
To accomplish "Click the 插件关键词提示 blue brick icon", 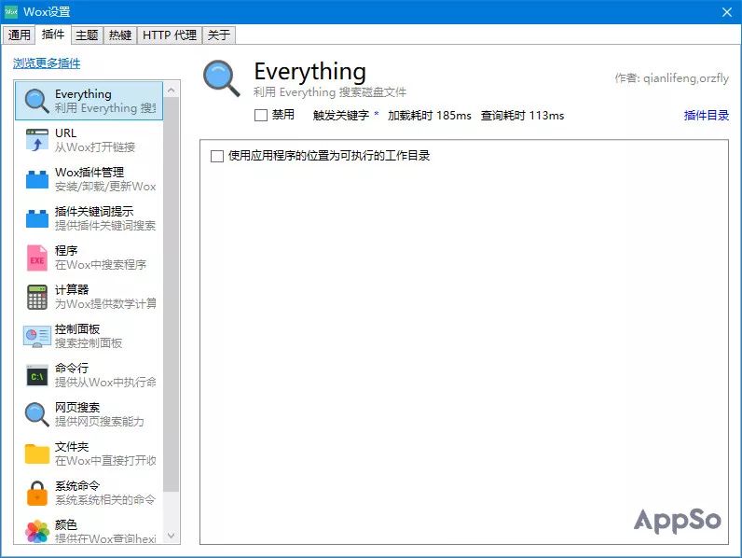I will (x=37, y=219).
